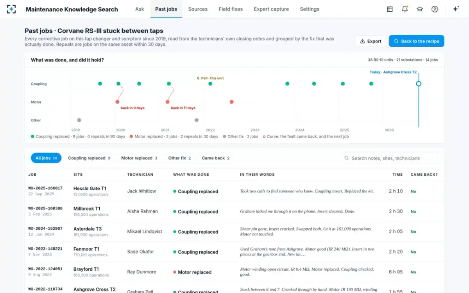Image resolution: width=469 pixels, height=293 pixels.
Task: Open the Settings tab
Action: tap(310, 9)
